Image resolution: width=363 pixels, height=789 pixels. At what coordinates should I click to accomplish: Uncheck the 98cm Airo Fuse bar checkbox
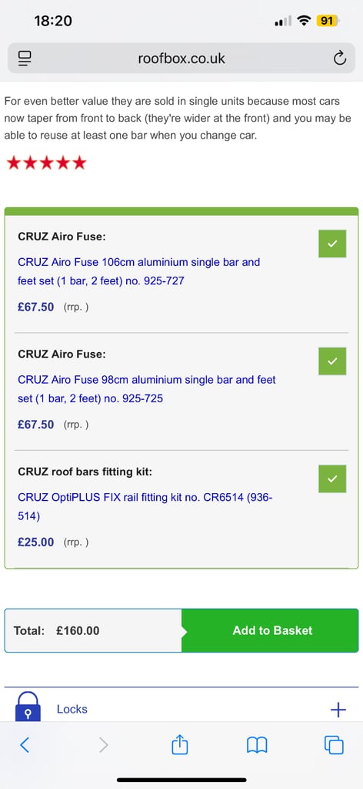tap(332, 361)
